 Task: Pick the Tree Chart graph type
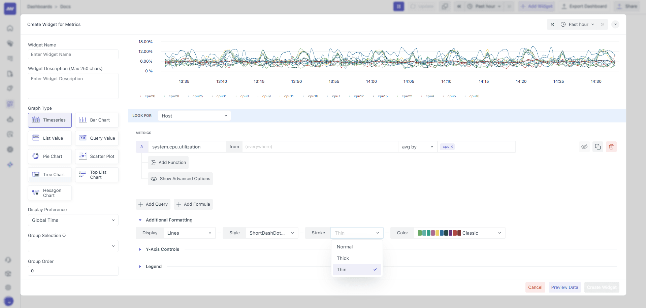click(50, 174)
